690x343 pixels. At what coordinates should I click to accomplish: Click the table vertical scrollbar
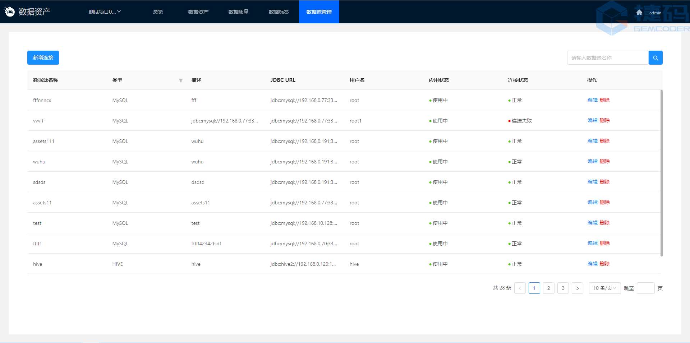pos(661,173)
